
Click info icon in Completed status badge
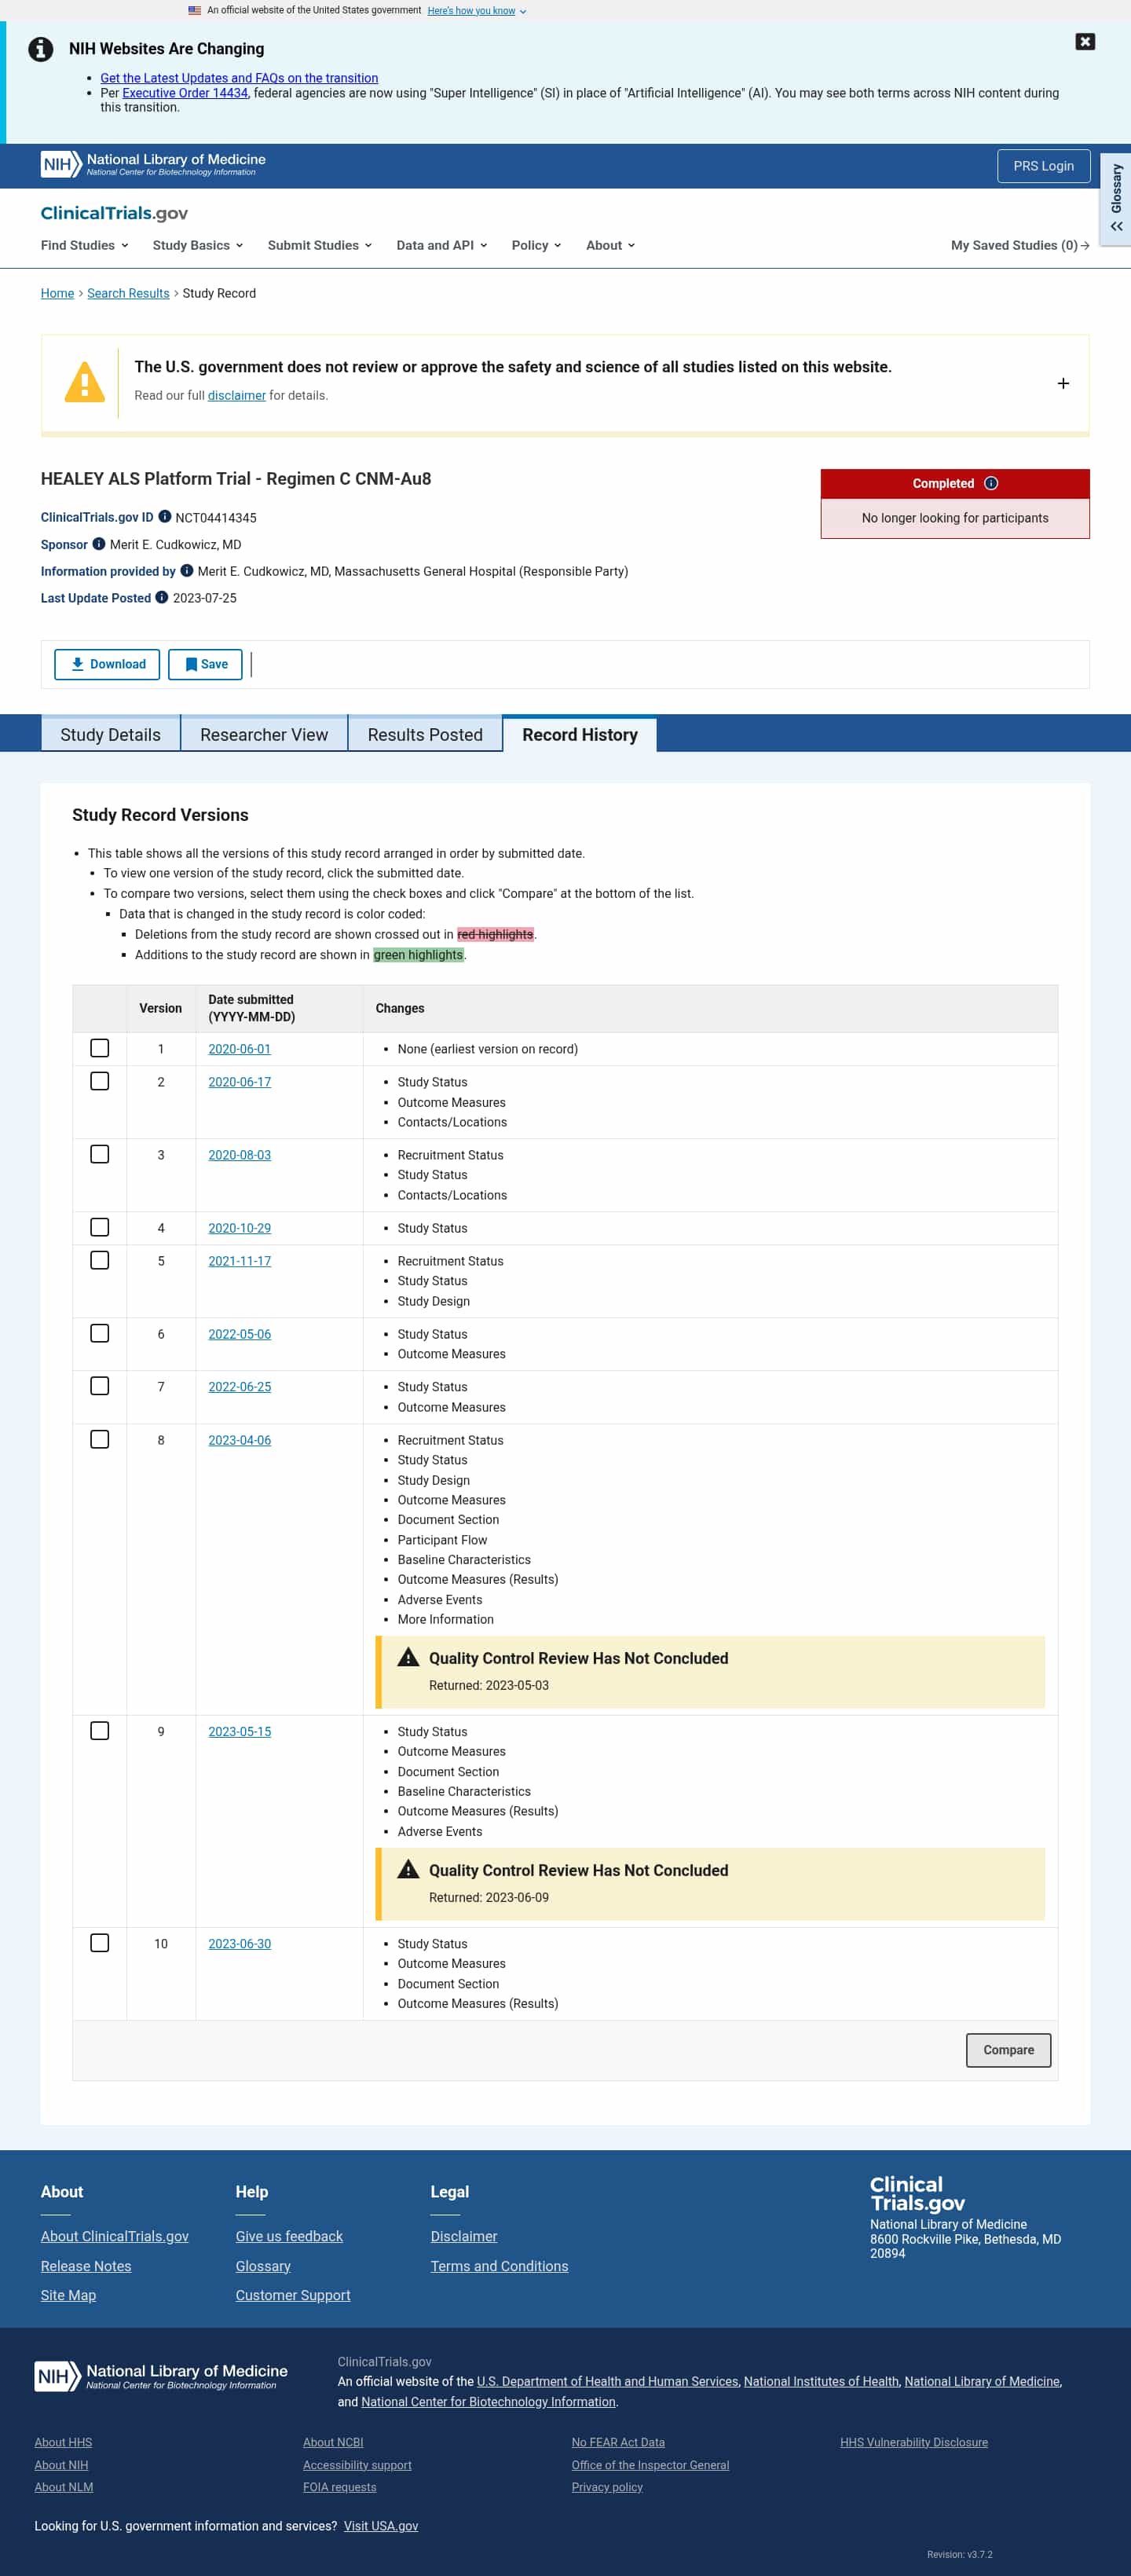[991, 483]
